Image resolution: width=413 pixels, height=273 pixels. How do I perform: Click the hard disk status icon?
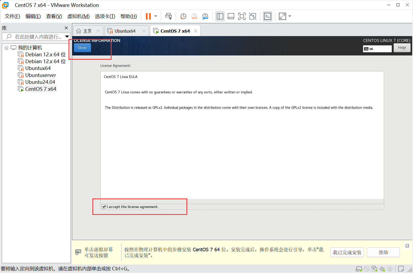tap(359, 269)
